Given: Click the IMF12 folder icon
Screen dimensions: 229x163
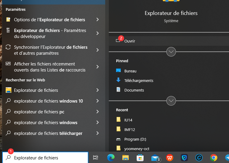Looking at the screenshot, I should (118, 129).
